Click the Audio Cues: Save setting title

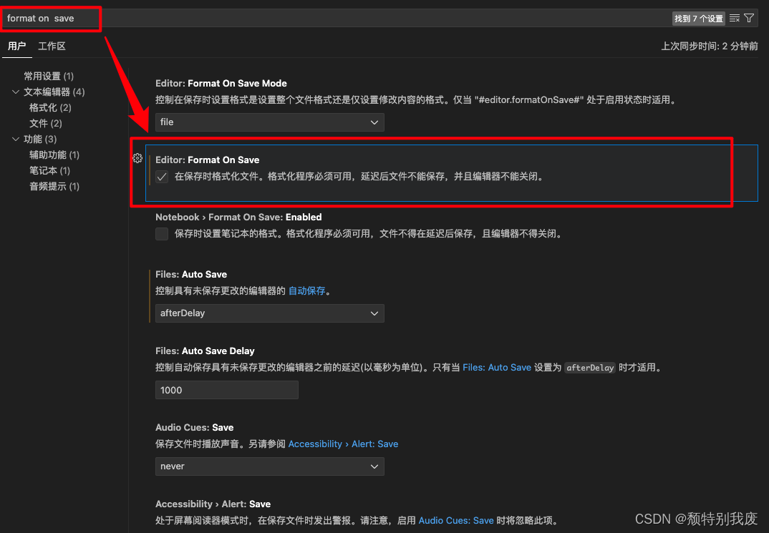[194, 428]
